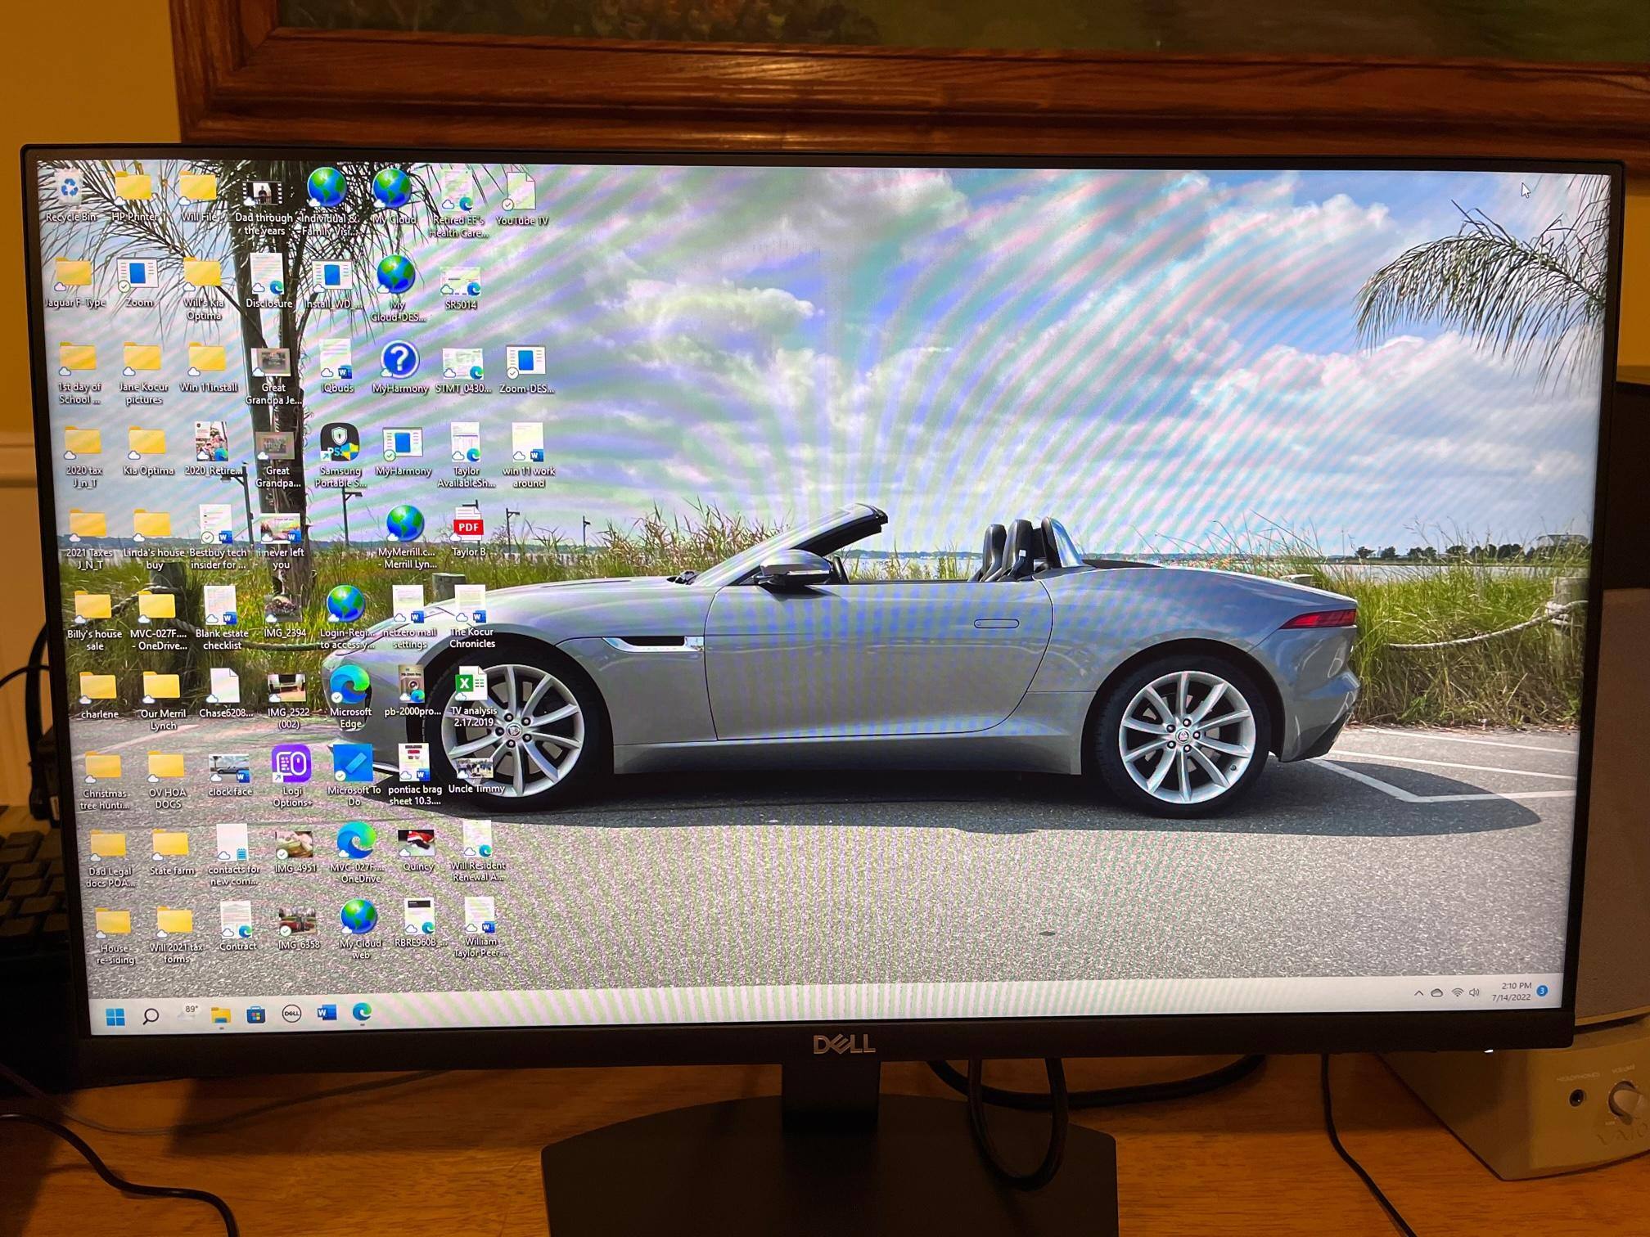Open File Explorer from the taskbar
The image size is (1650, 1237).
pyautogui.click(x=220, y=1015)
